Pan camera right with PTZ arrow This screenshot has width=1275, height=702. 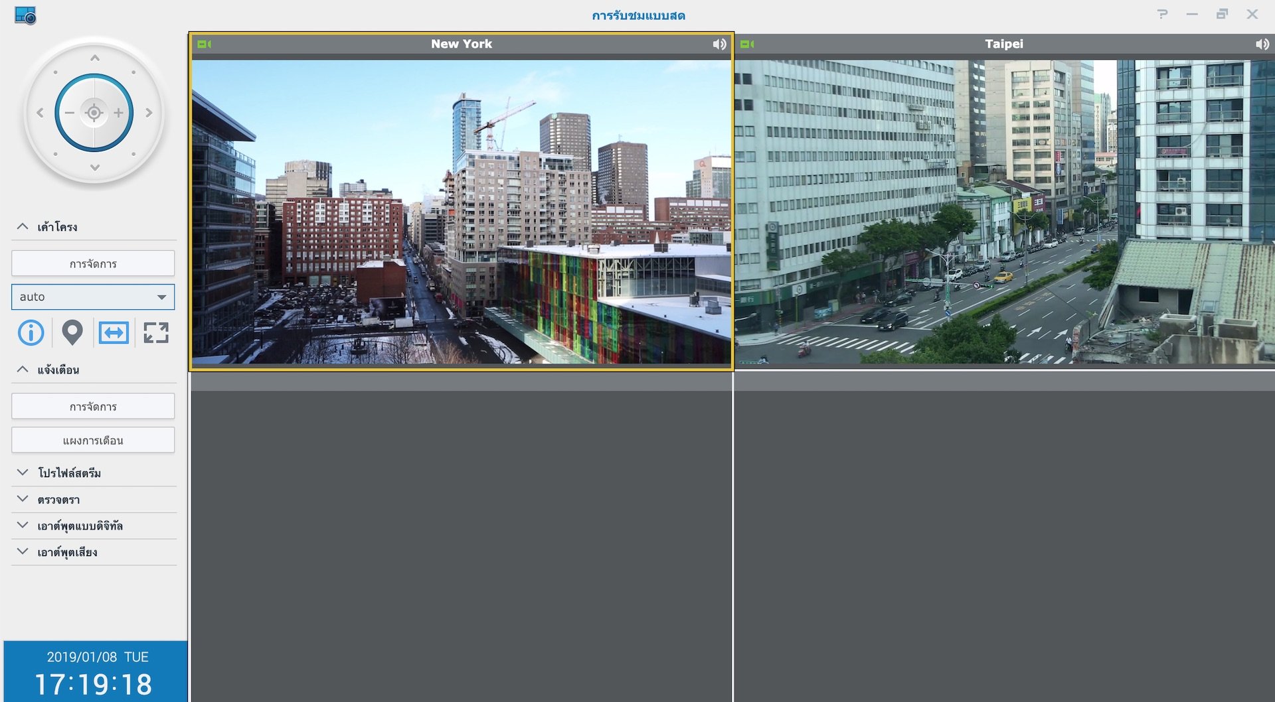click(149, 113)
